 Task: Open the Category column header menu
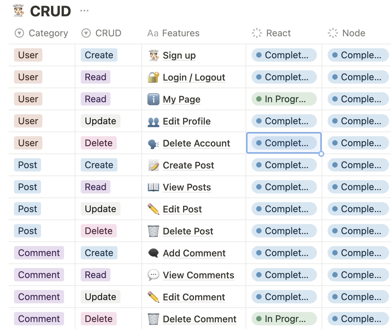(x=41, y=33)
